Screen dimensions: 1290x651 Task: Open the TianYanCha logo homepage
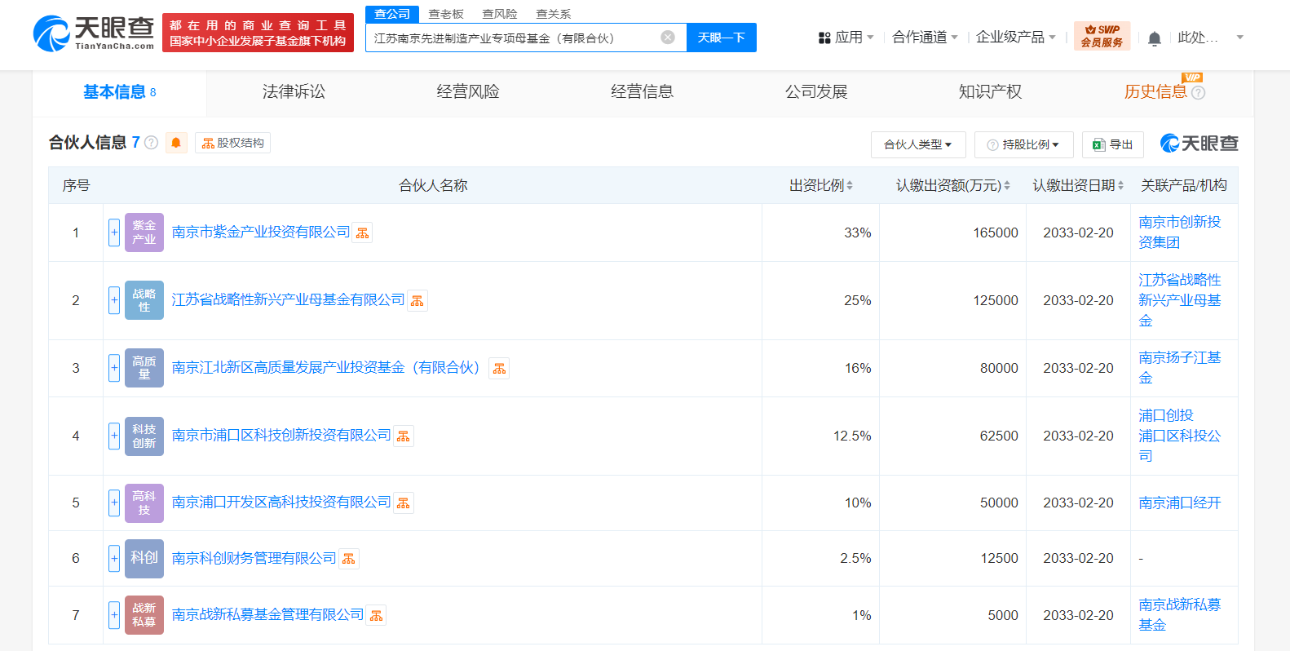(x=94, y=33)
